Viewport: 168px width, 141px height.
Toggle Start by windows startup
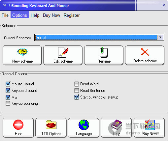point(77,97)
